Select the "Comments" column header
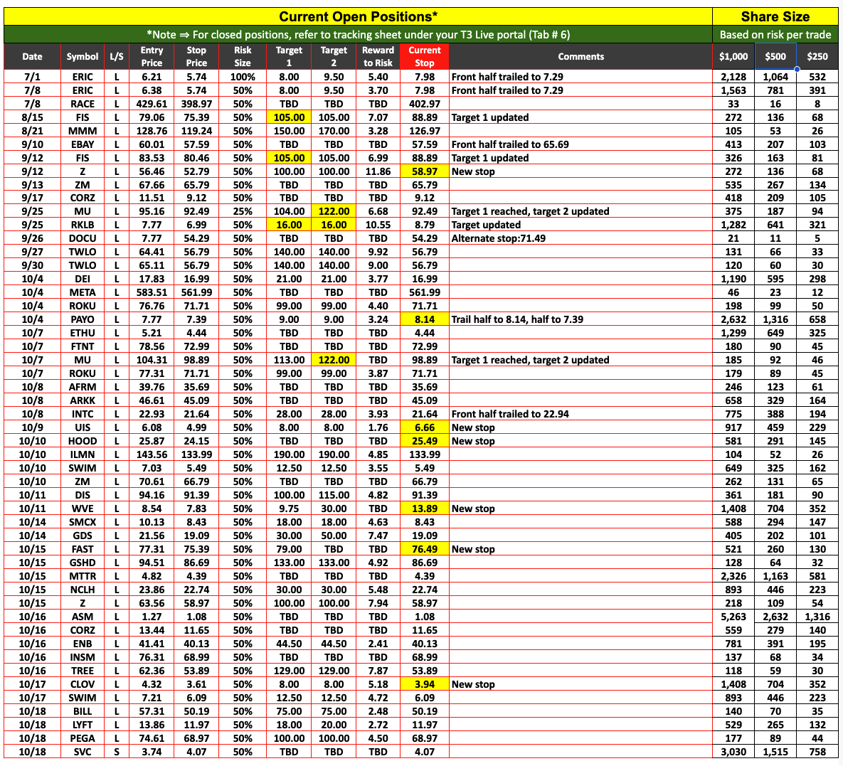 click(x=580, y=57)
